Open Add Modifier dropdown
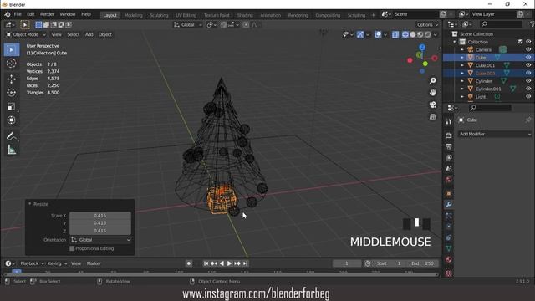This screenshot has width=535, height=301. (495, 134)
